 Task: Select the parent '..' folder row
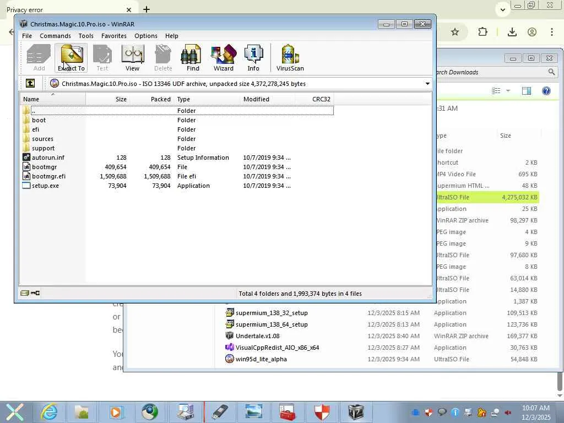point(176,110)
